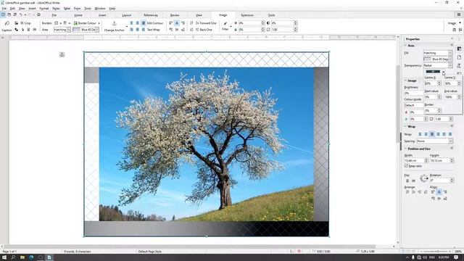The width and height of the screenshot is (464, 261).
Task: Select the third wrap option in sidebar
Action: tap(432, 134)
